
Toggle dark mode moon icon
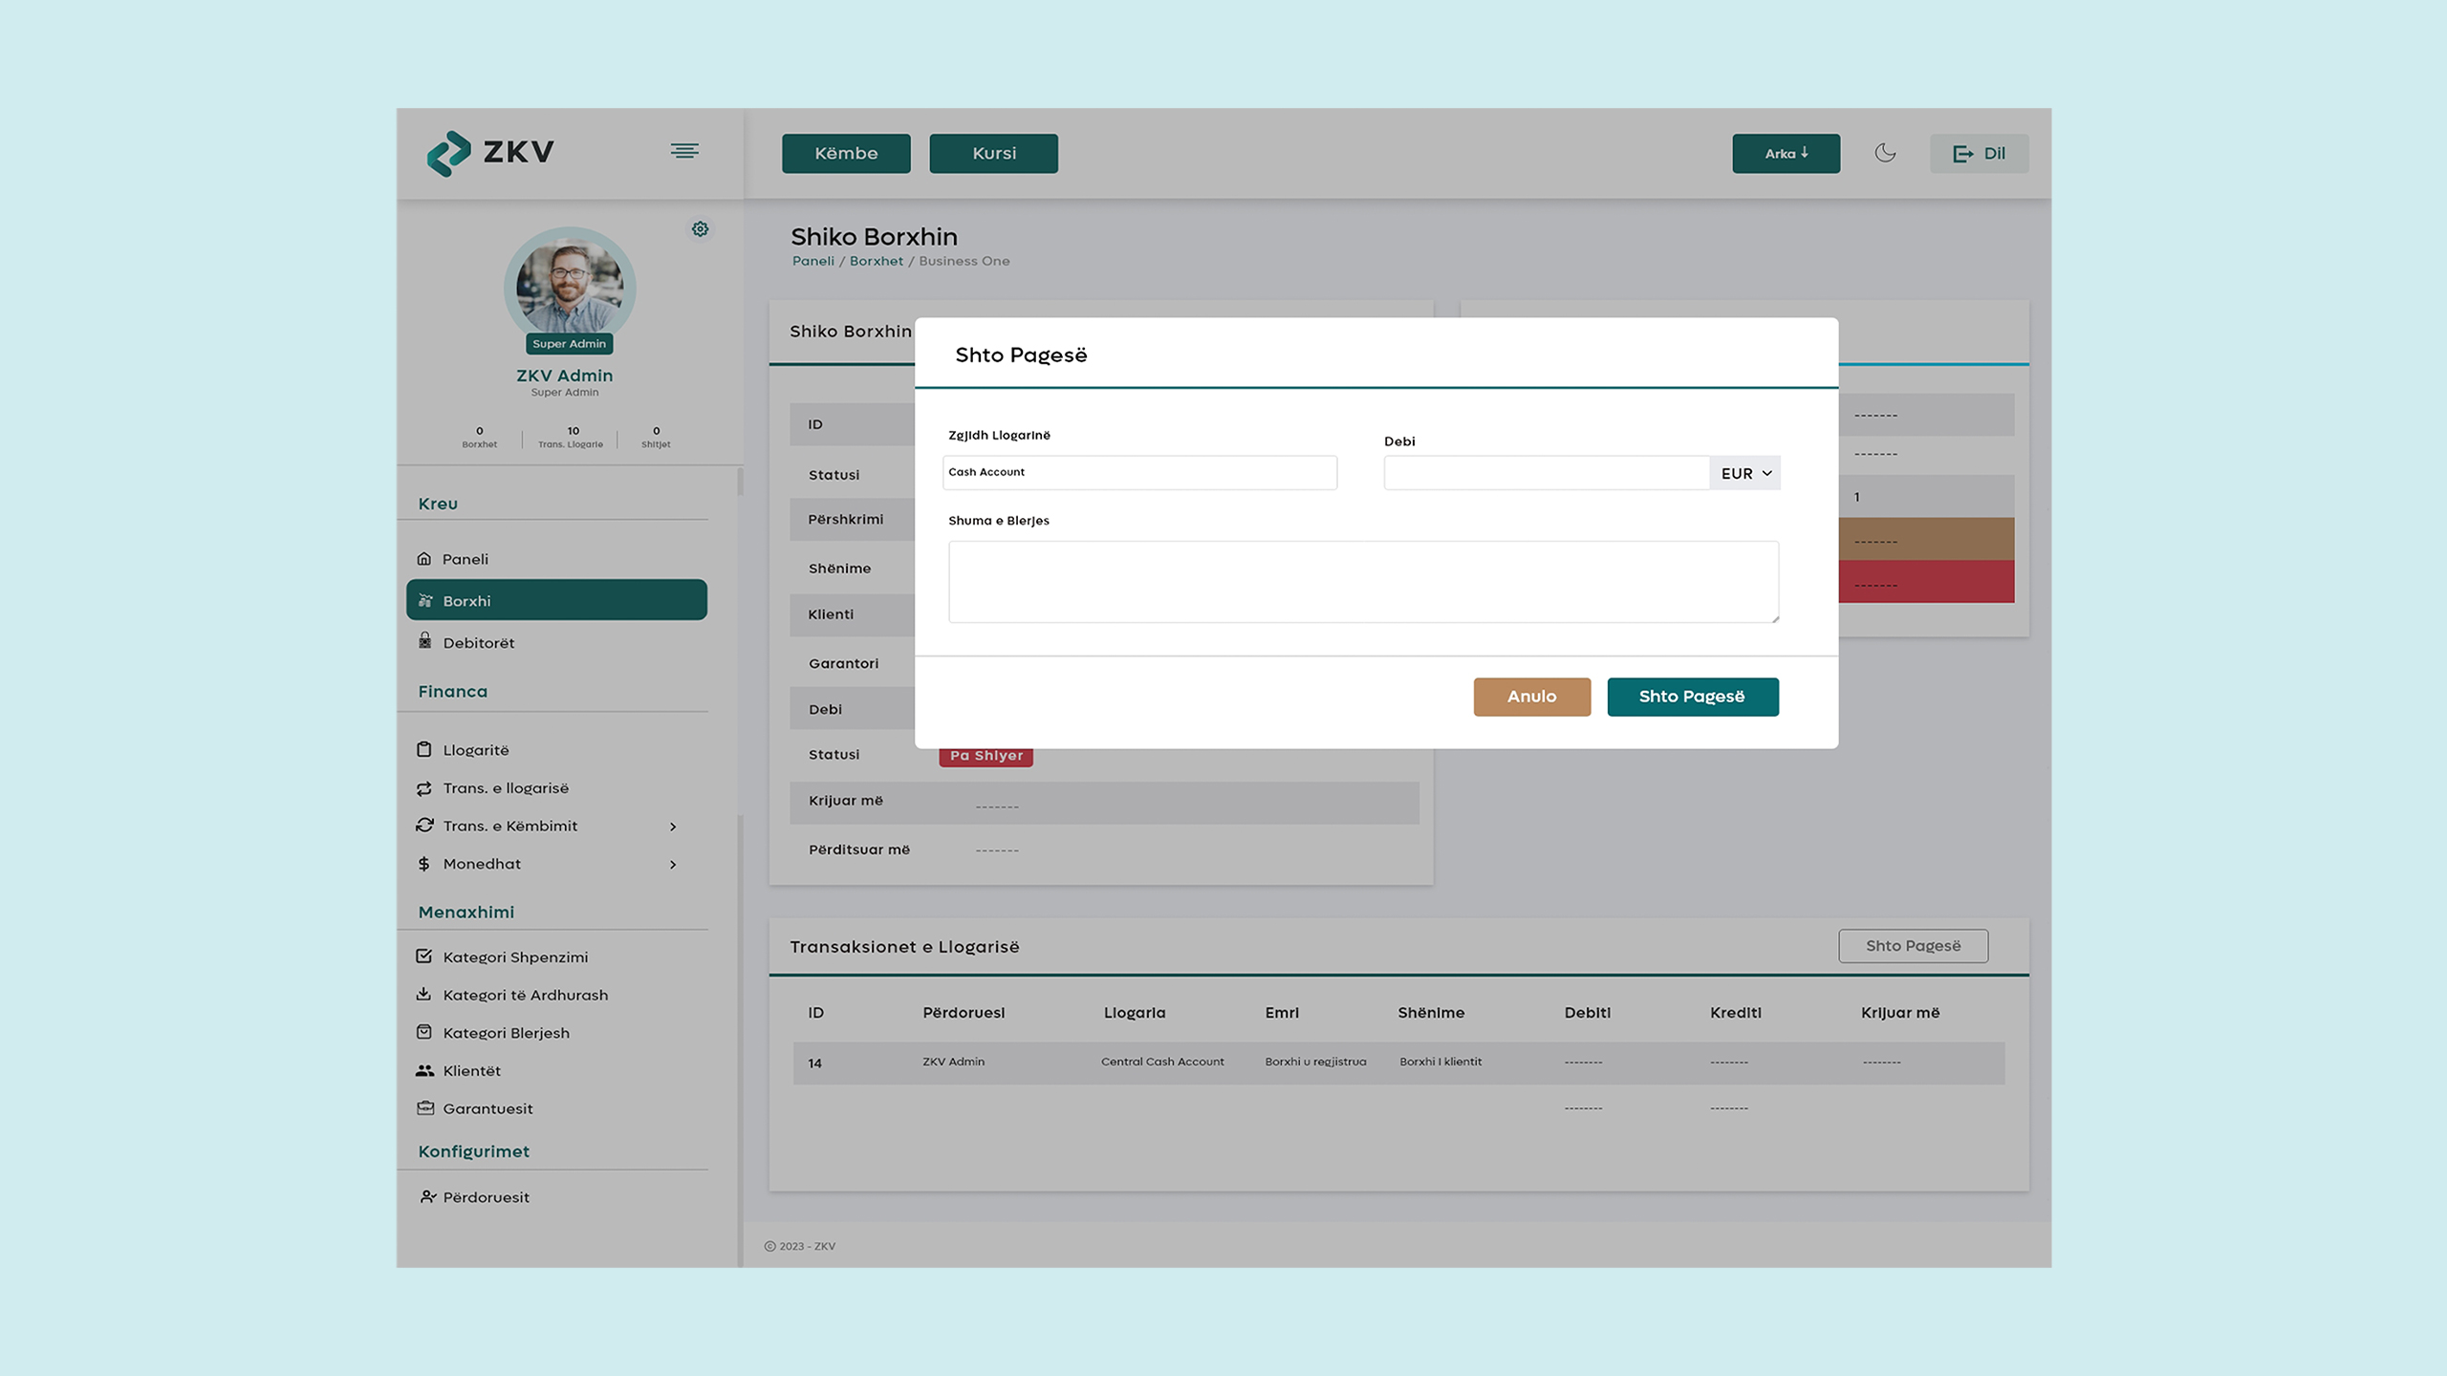[x=1885, y=153]
